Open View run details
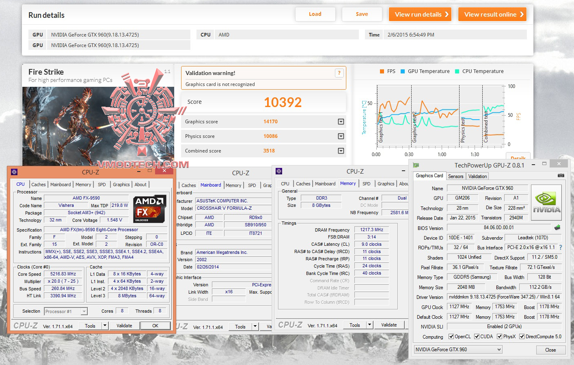The height and width of the screenshot is (365, 574). pos(420,14)
